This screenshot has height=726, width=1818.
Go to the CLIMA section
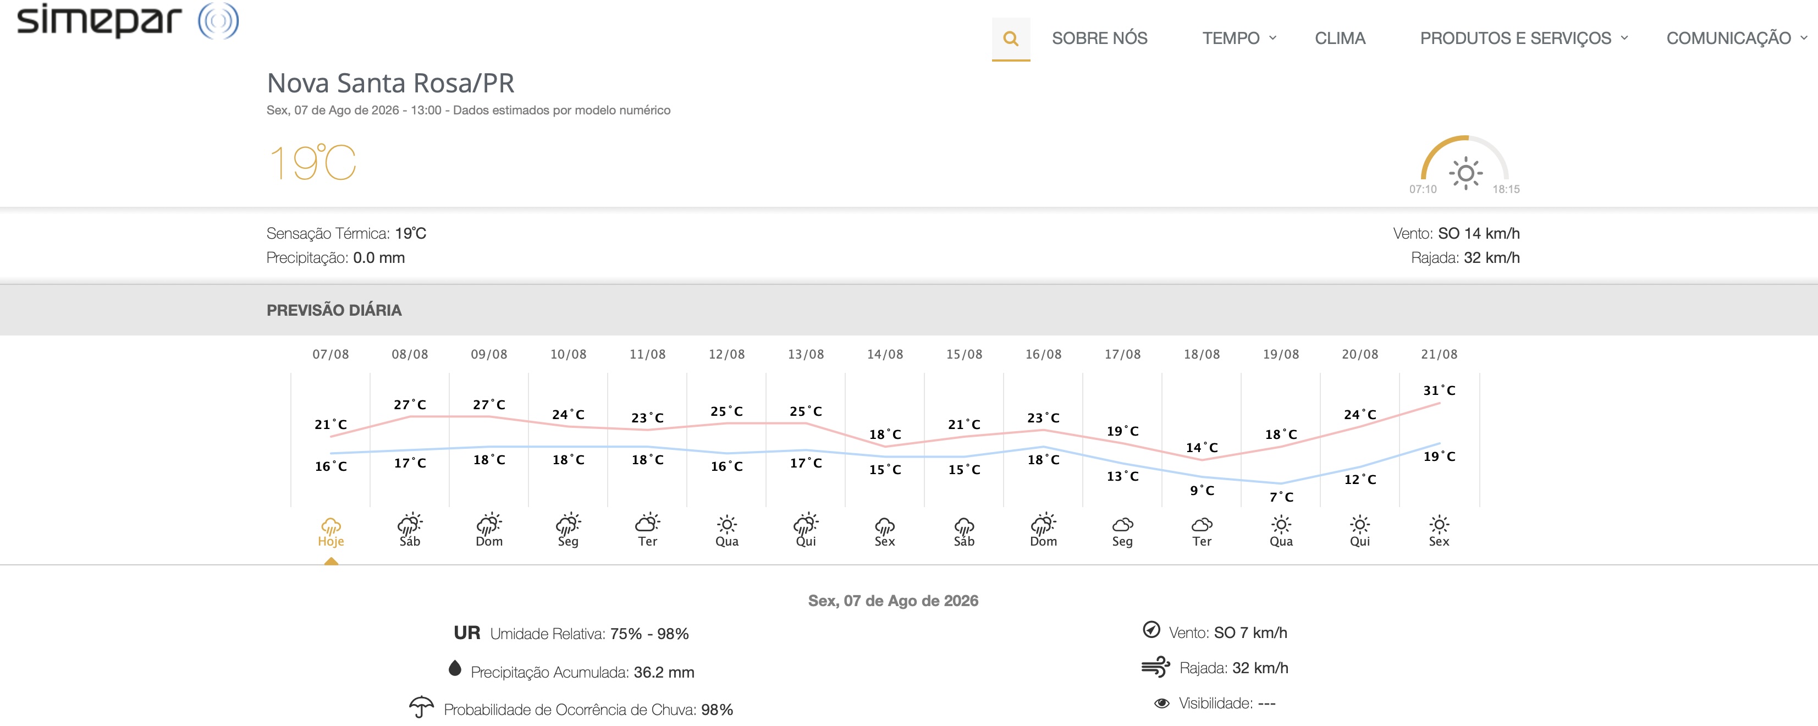point(1340,38)
